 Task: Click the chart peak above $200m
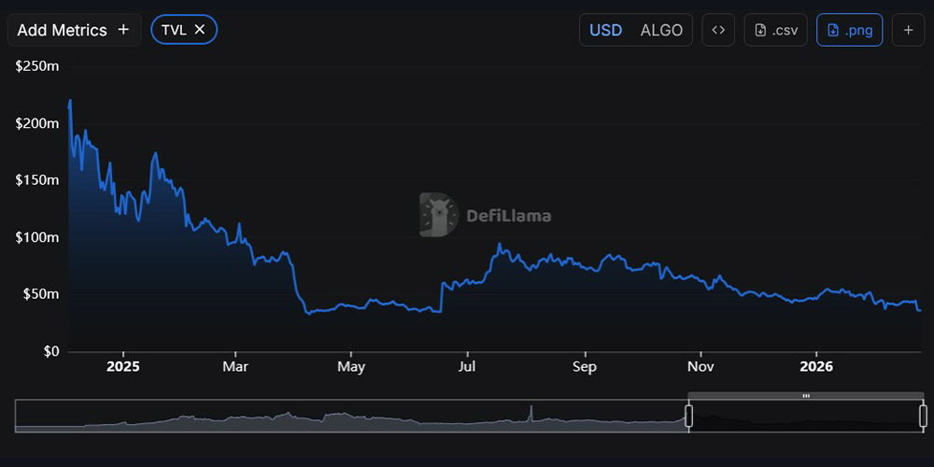[x=70, y=101]
